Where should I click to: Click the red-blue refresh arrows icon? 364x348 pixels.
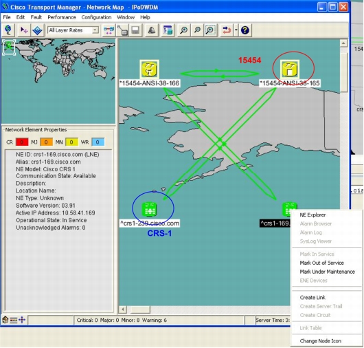[227, 30]
